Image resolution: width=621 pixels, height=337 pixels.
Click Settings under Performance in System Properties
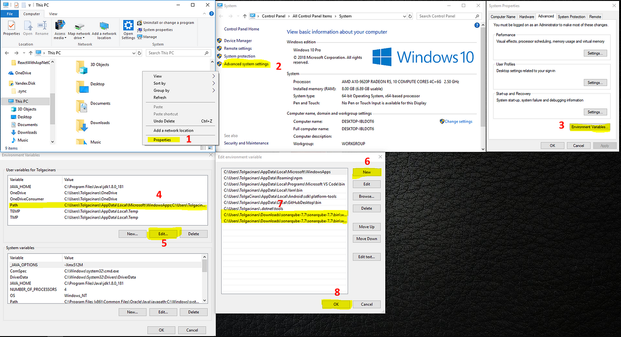click(x=595, y=53)
